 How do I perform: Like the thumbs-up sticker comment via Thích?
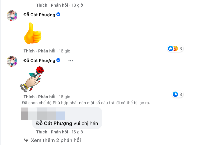click(x=29, y=51)
